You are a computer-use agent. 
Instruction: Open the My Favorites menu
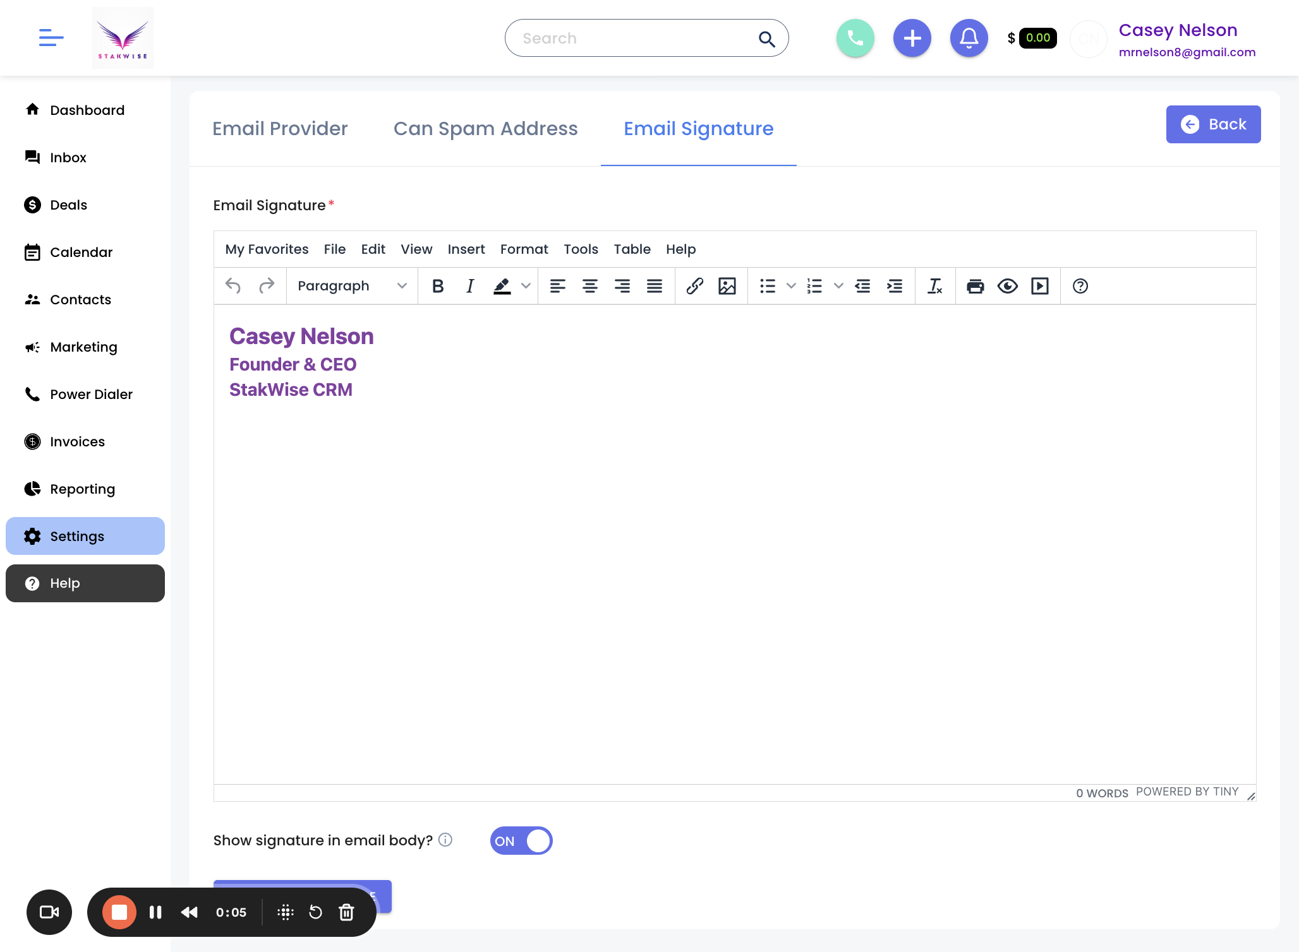coord(267,249)
